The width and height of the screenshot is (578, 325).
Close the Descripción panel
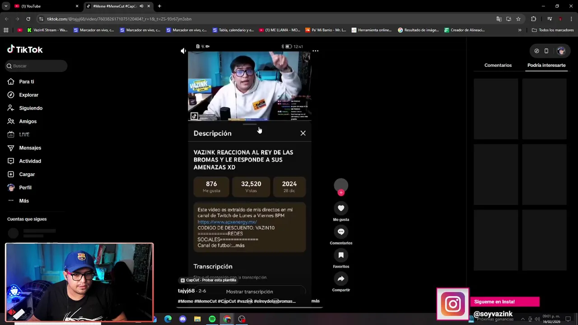[x=303, y=133]
